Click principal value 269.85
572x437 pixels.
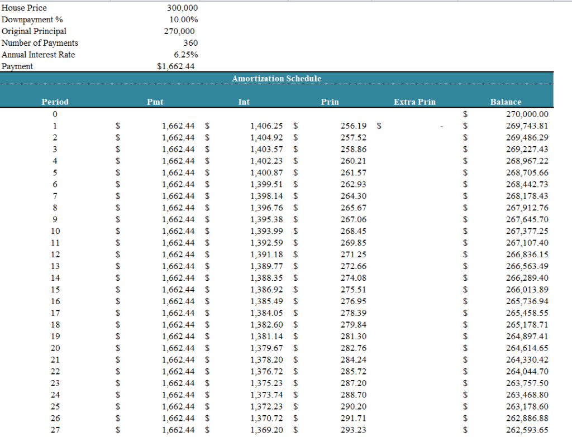354,243
